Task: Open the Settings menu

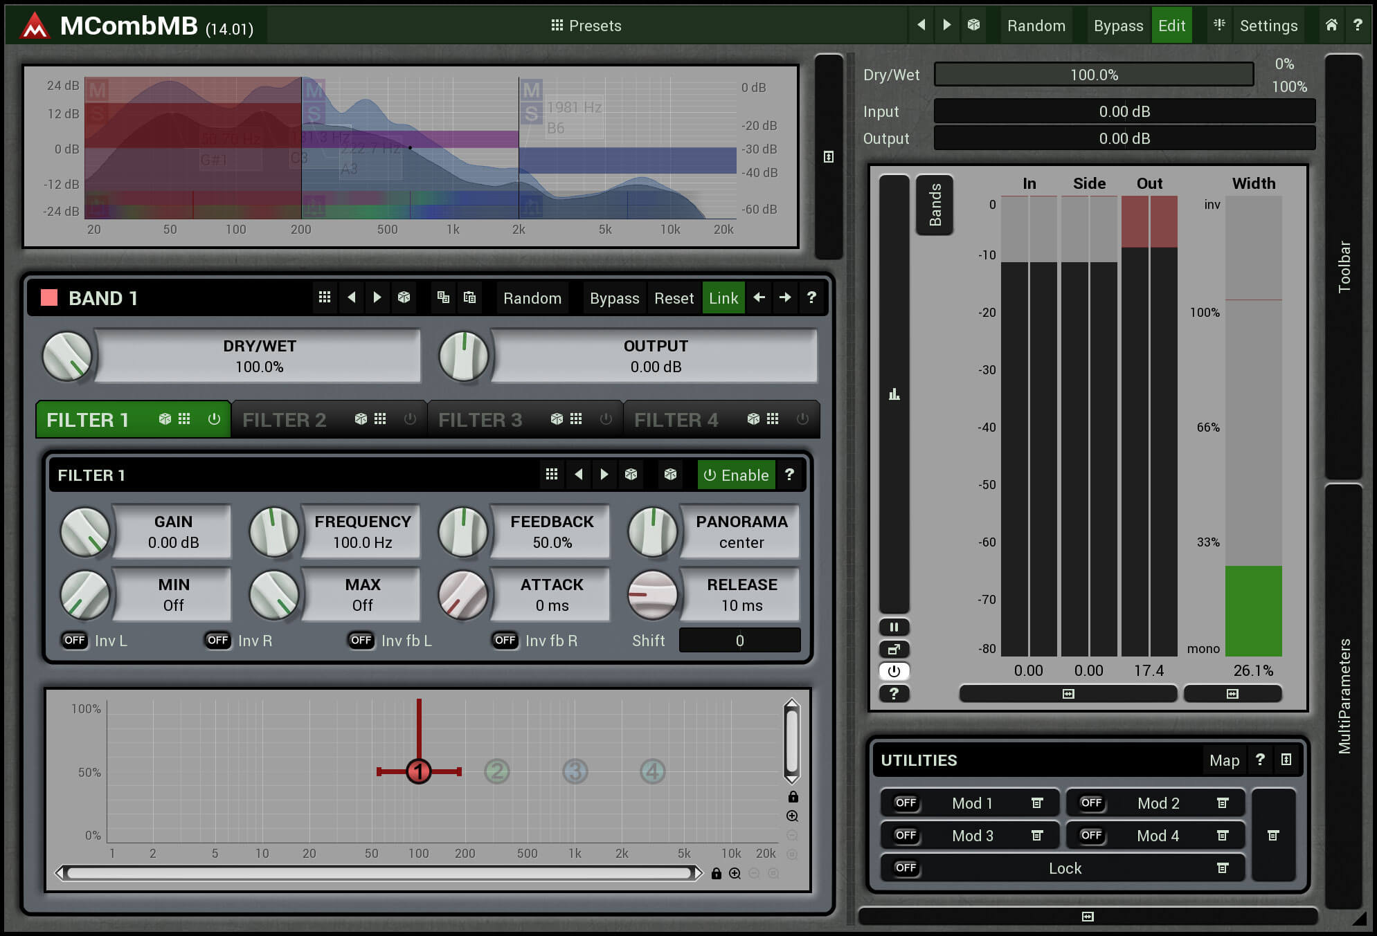Action: 1268,26
